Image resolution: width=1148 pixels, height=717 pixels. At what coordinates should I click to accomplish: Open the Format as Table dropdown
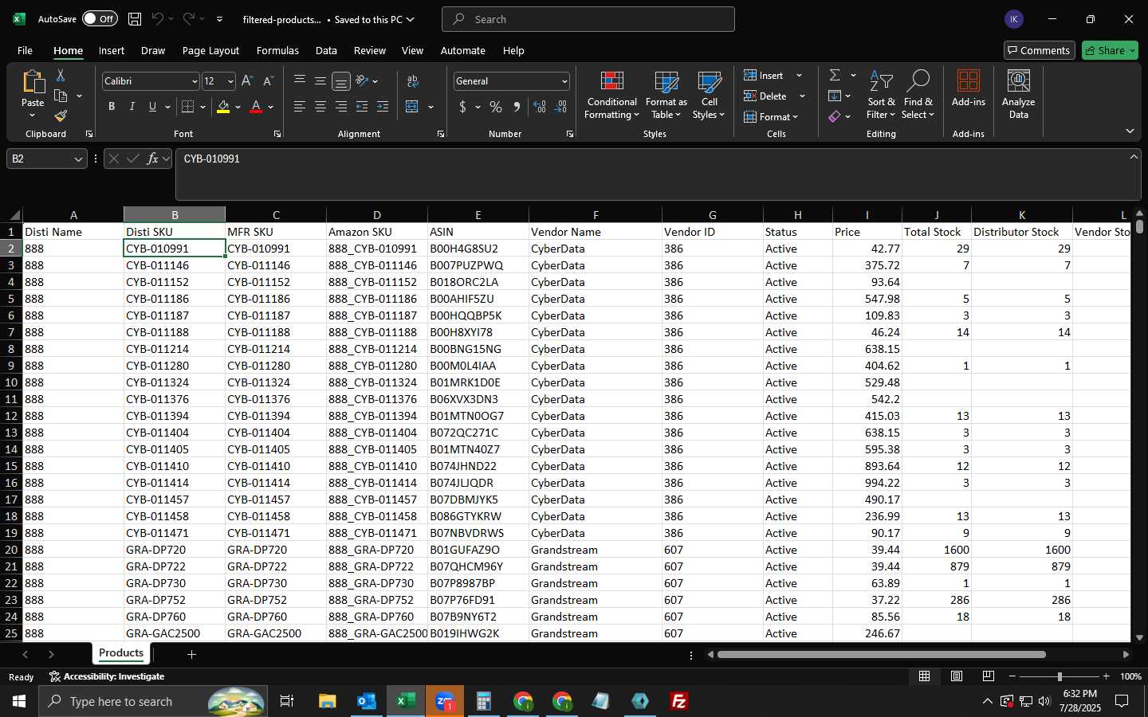click(666, 95)
